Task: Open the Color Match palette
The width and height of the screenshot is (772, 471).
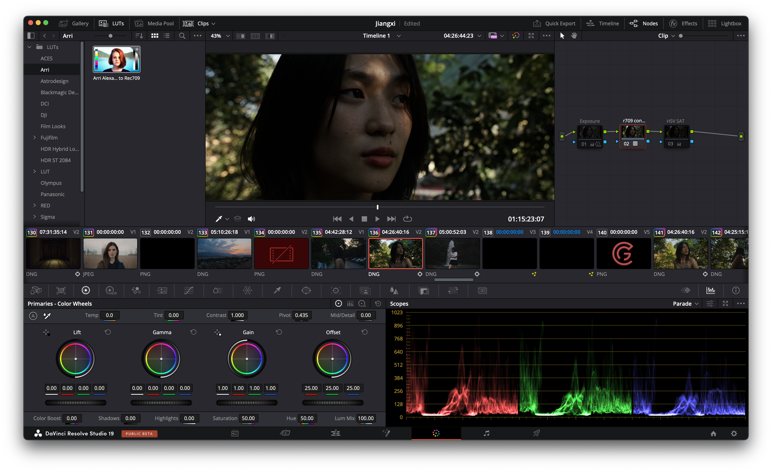Action: (x=61, y=291)
